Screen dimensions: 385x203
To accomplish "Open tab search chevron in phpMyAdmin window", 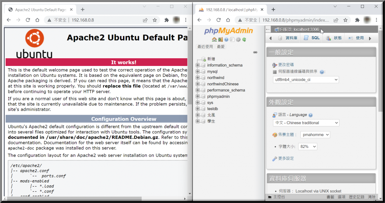I will [x=335, y=7].
